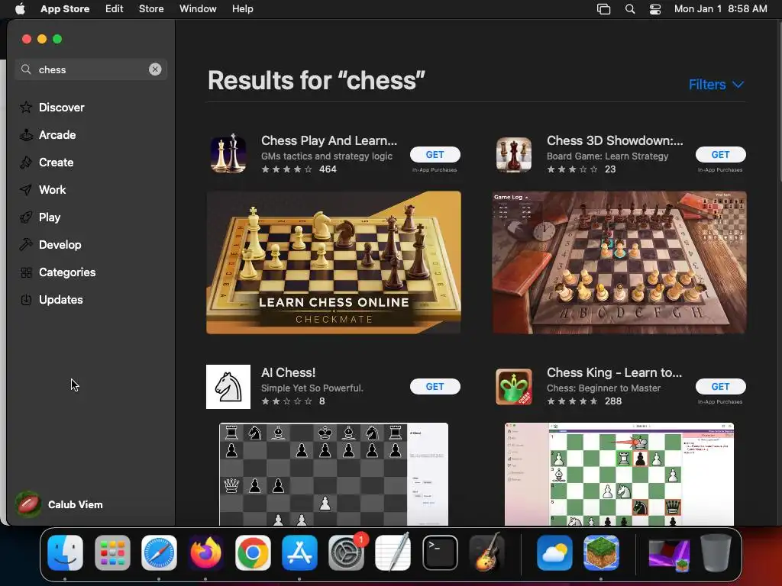Open Spotlight search in menu bar
The image size is (782, 586).
[x=630, y=9]
